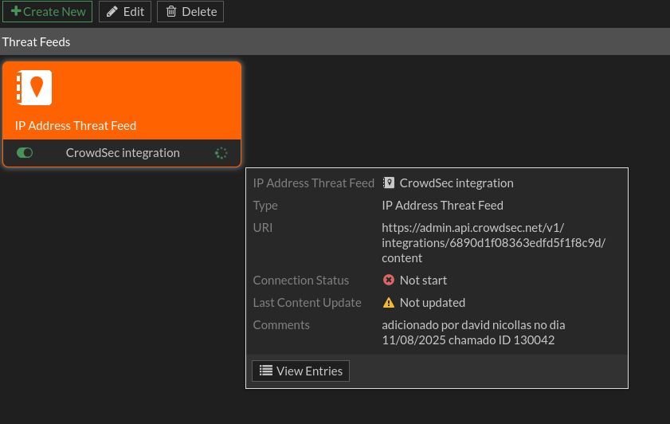This screenshot has width=670, height=424.
Task: Click the 'Comments' label in tooltip
Action: pyautogui.click(x=281, y=325)
